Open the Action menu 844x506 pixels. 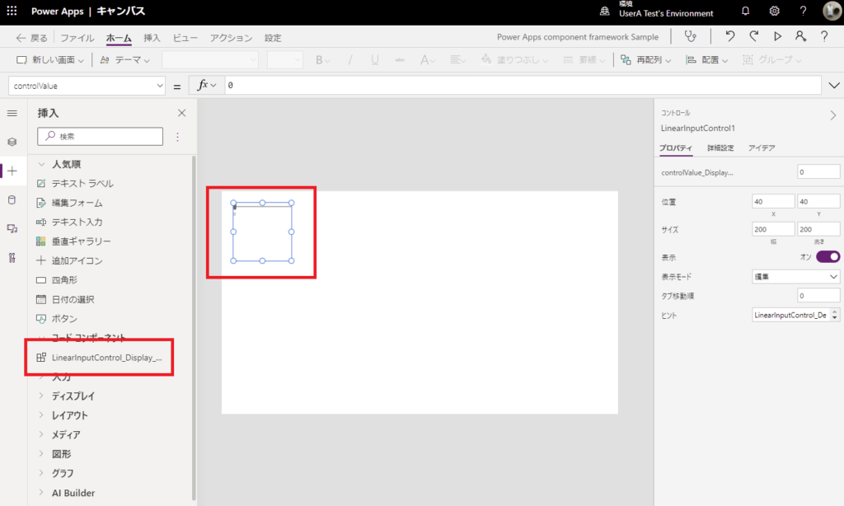click(231, 38)
